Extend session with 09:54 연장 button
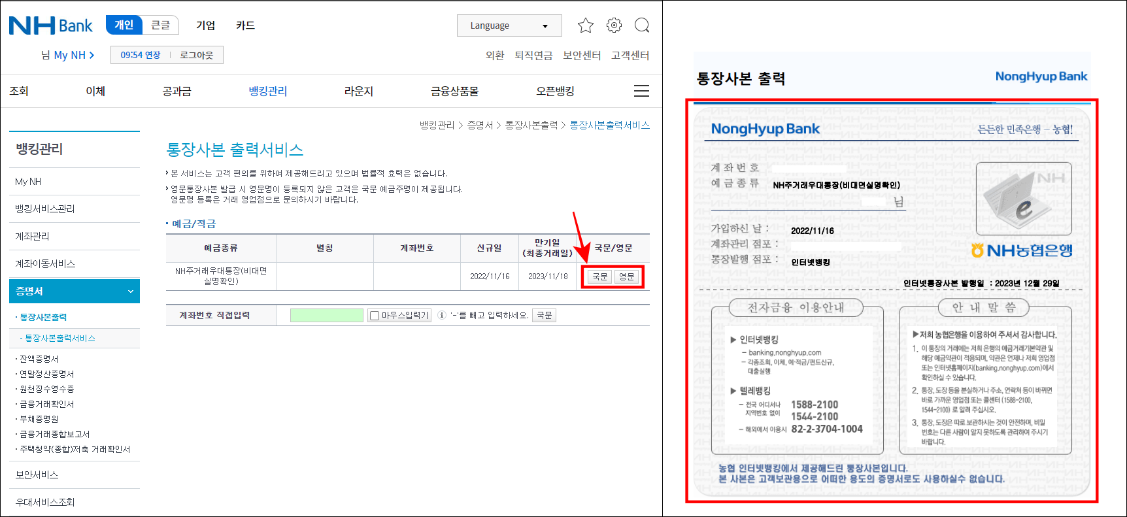The width and height of the screenshot is (1127, 517). tap(140, 55)
